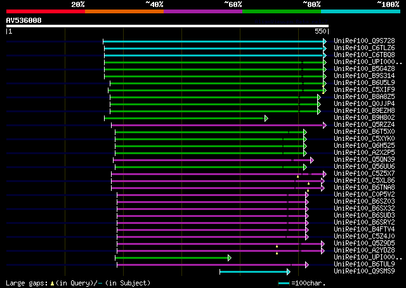This screenshot has height=288, width=406.
Task: Click the cyan alignment bar for Q9S728
Action: pos(213,41)
